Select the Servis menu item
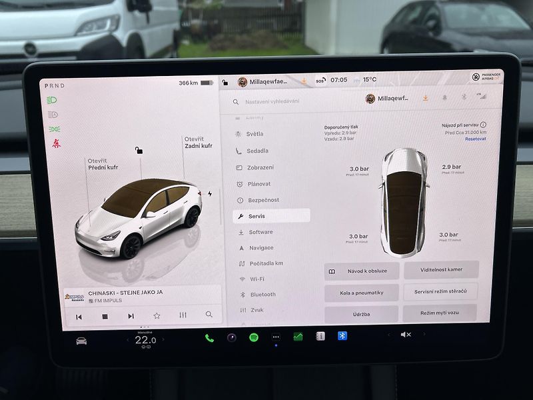The width and height of the screenshot is (533, 400). (x=271, y=216)
